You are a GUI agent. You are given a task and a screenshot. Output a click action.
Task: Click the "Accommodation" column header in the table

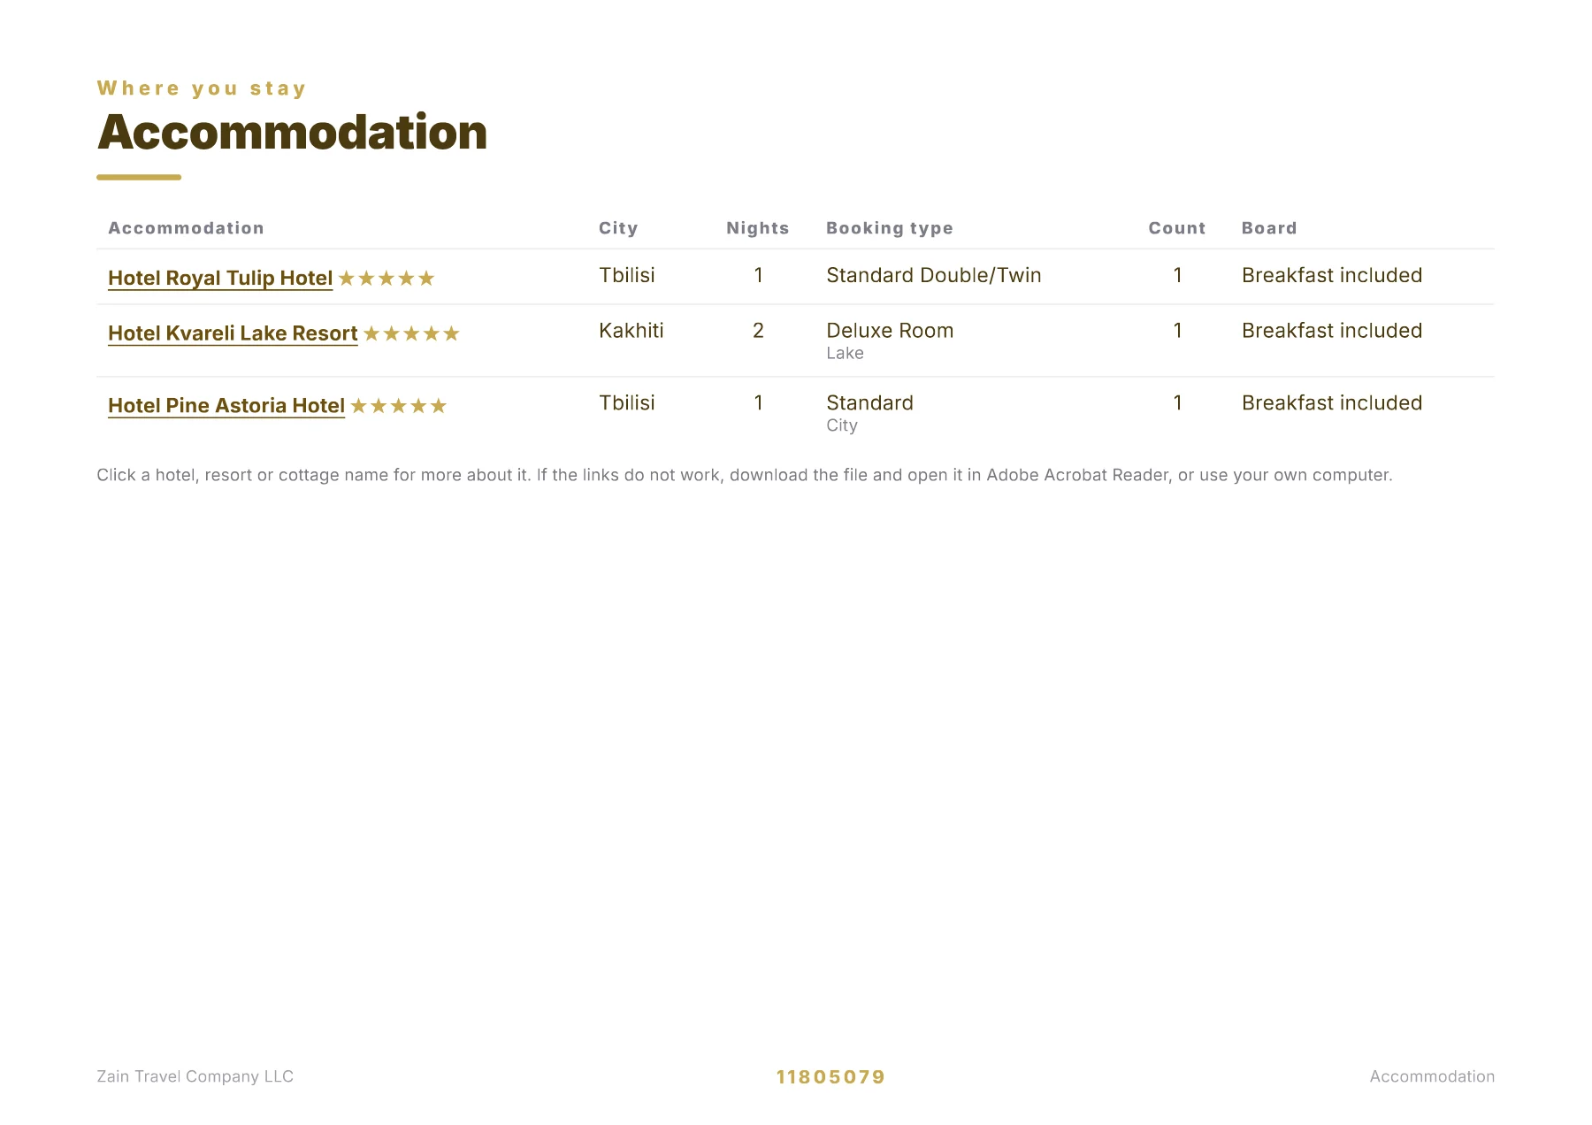click(186, 228)
